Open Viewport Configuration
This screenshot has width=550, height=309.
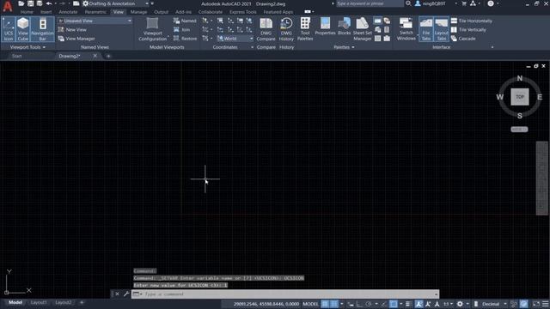point(153,29)
